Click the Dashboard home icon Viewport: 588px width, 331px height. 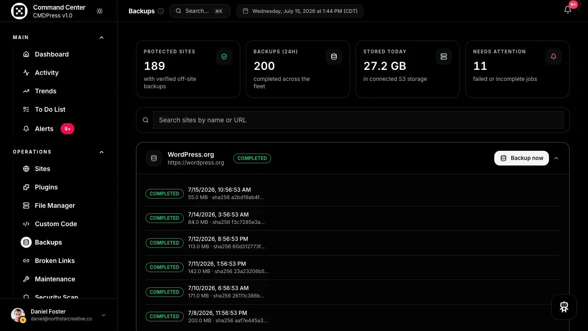click(26, 54)
